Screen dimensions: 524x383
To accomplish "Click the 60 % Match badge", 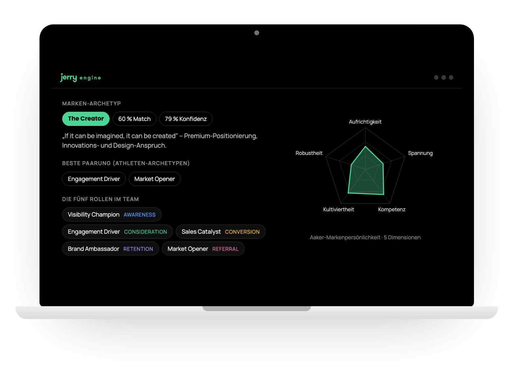I will (134, 119).
